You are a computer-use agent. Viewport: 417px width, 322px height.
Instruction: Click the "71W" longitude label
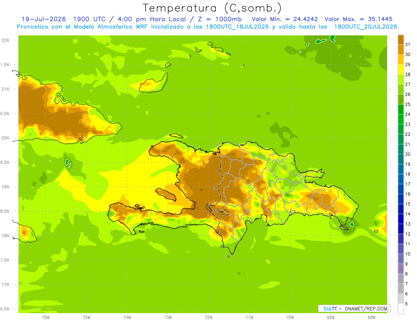[249, 317]
